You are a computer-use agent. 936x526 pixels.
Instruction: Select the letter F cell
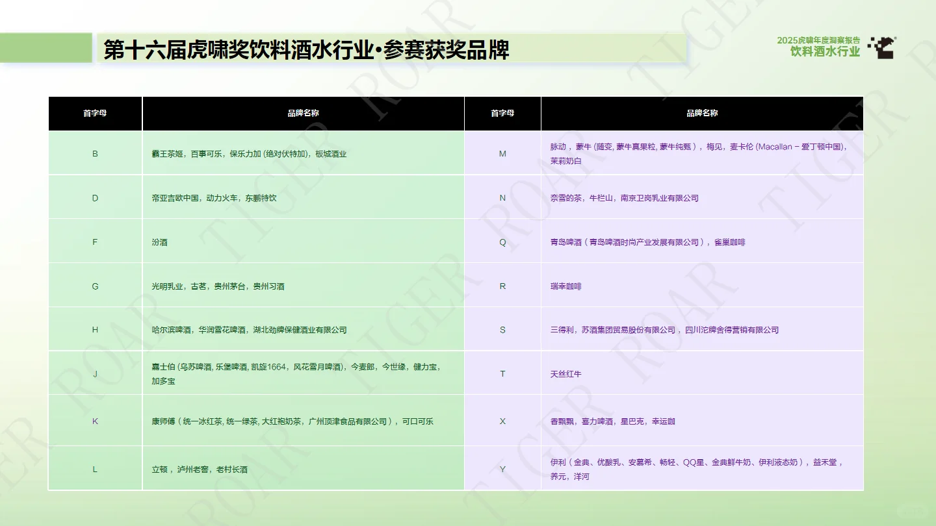pos(95,242)
